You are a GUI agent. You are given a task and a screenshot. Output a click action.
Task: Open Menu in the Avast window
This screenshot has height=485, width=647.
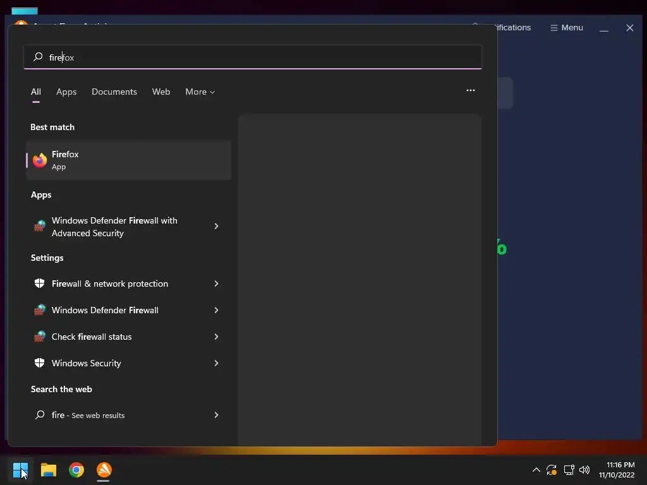click(x=567, y=28)
